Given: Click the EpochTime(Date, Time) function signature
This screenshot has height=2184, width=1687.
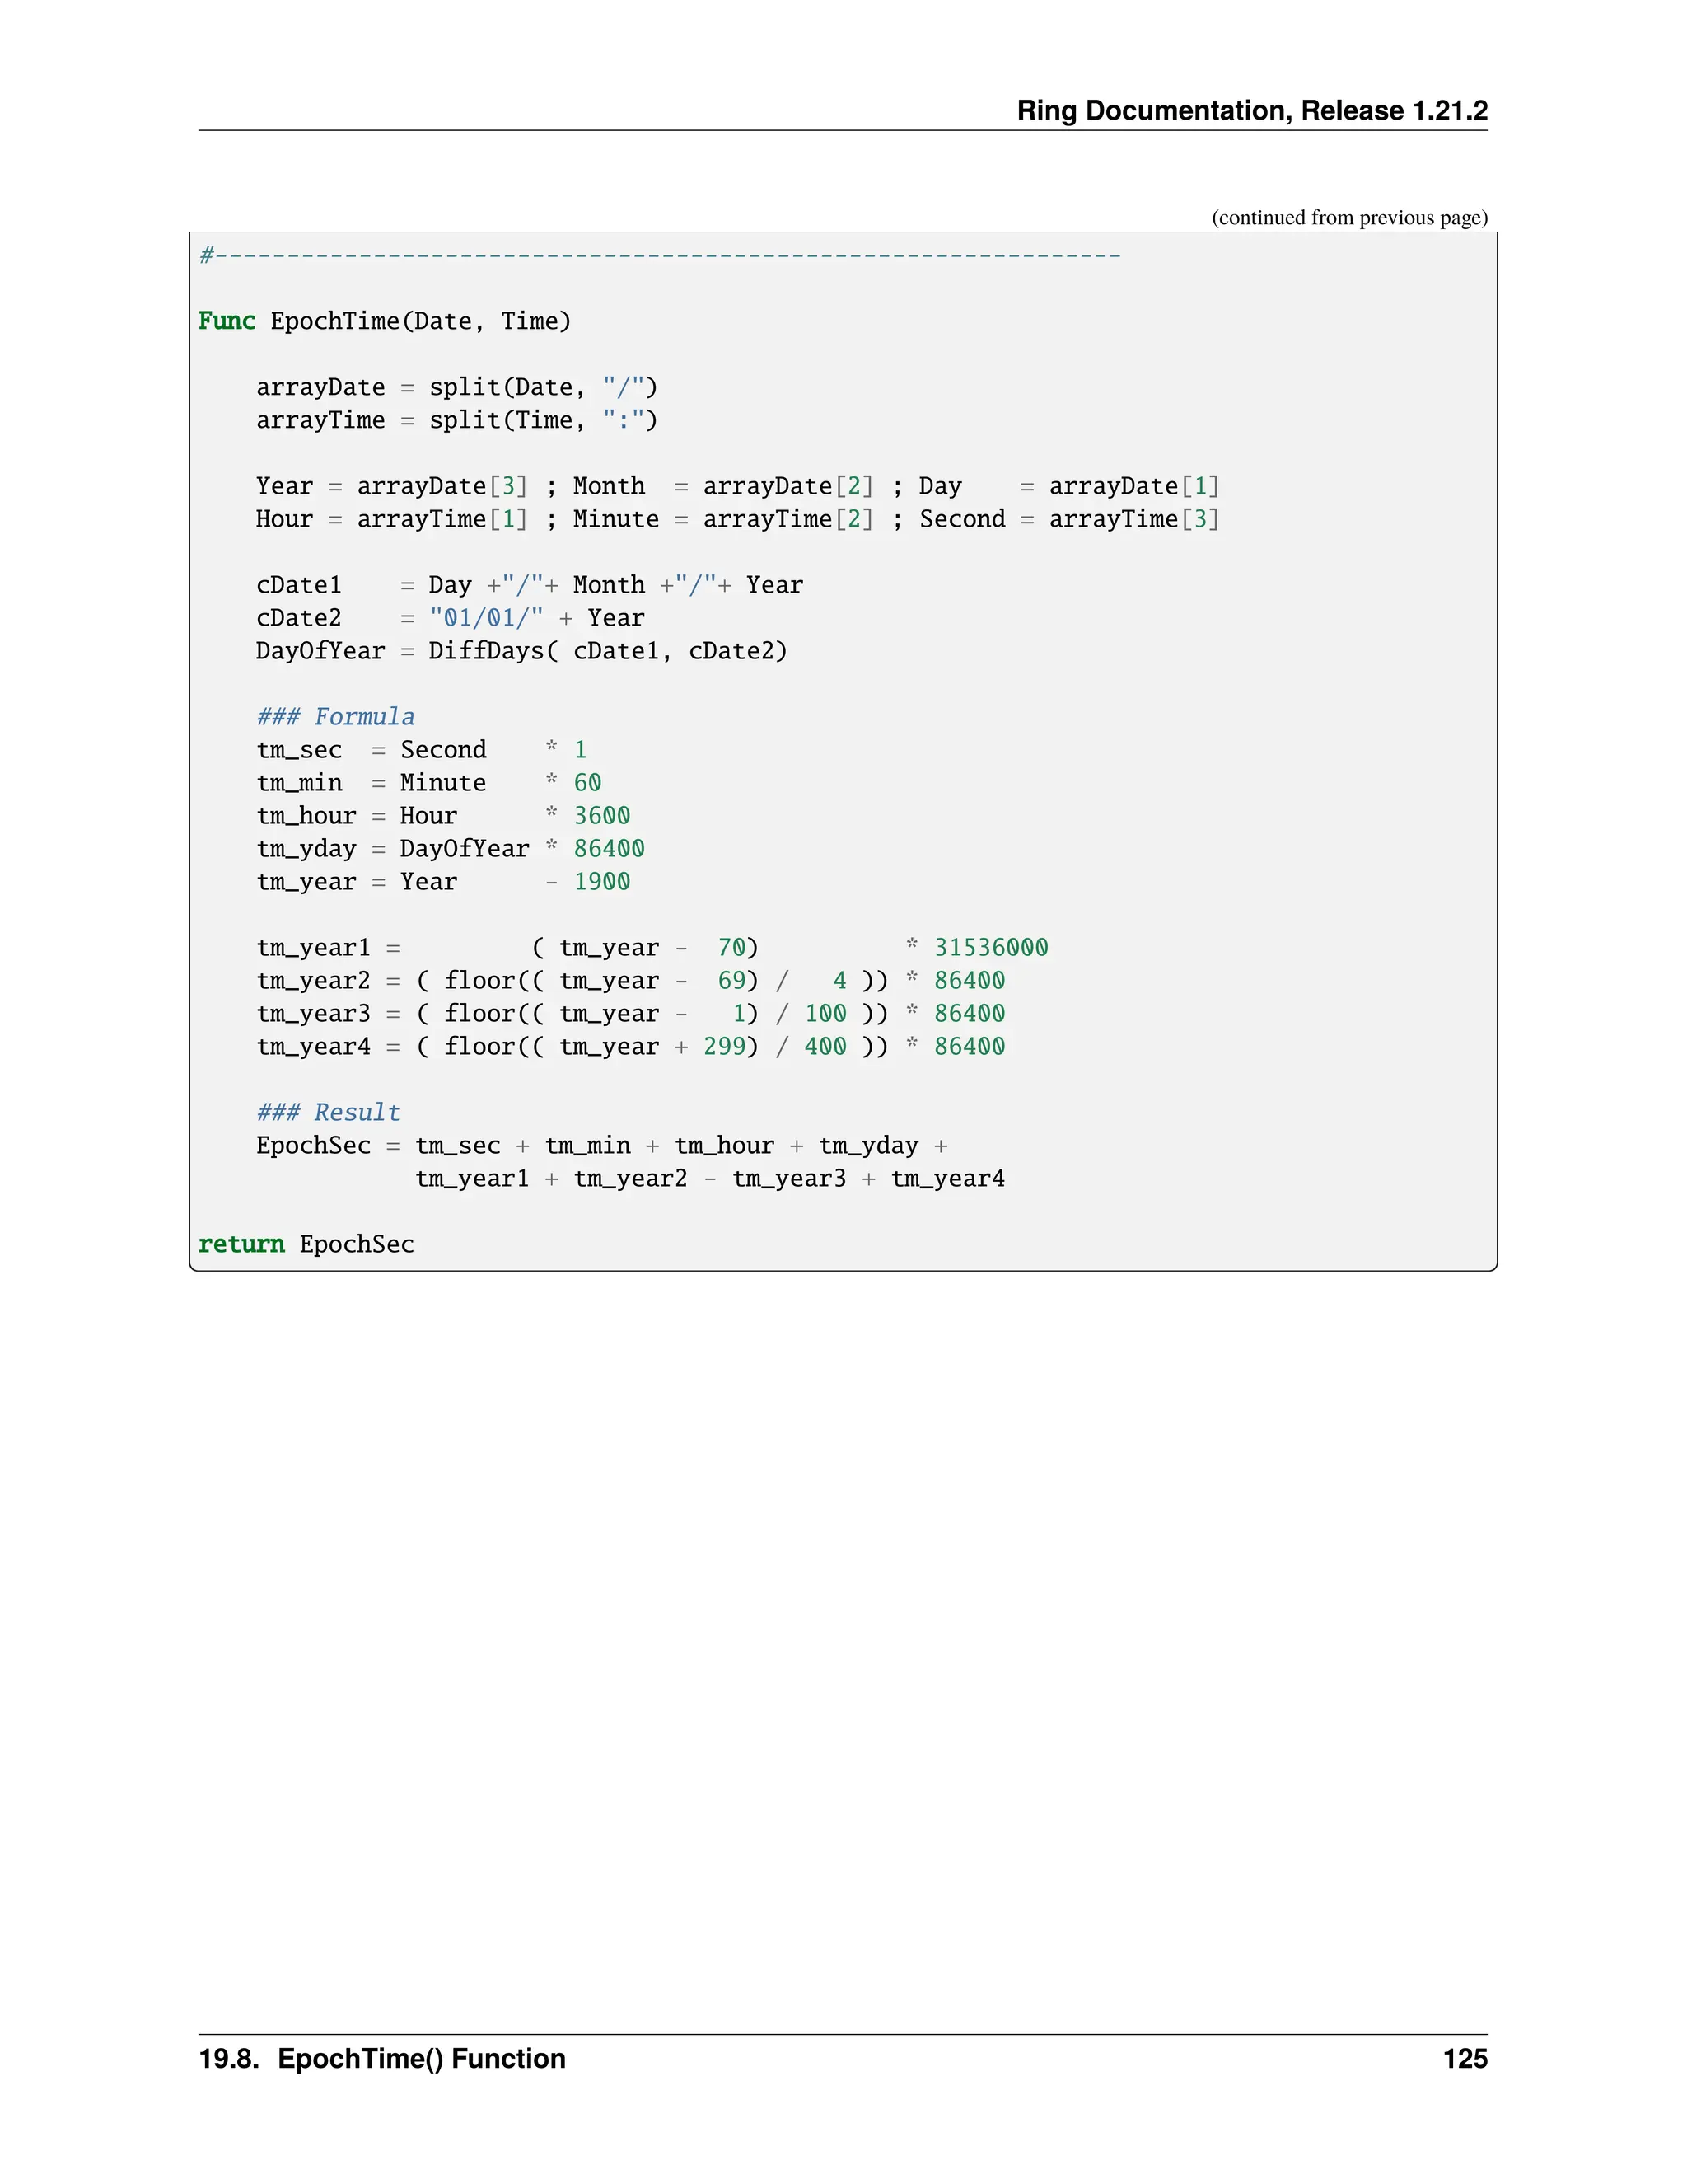Looking at the screenshot, I should coord(420,321).
